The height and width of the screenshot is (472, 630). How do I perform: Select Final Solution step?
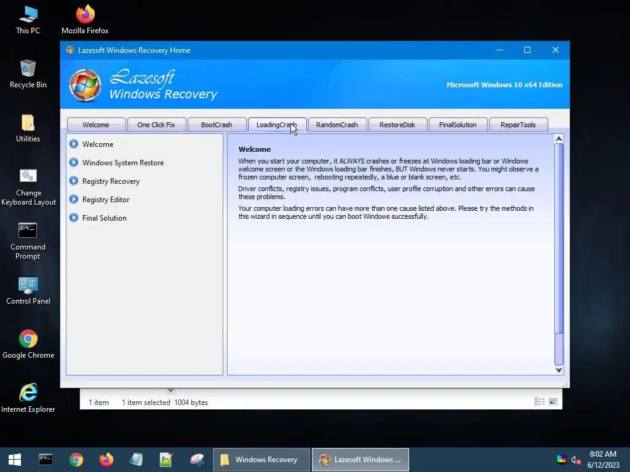(x=105, y=218)
